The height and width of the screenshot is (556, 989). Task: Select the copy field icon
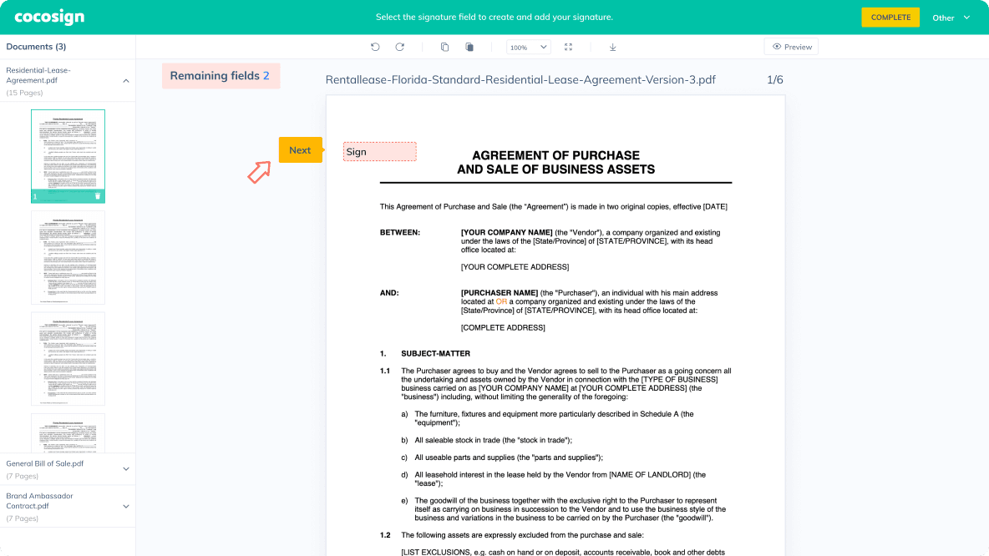coord(444,47)
